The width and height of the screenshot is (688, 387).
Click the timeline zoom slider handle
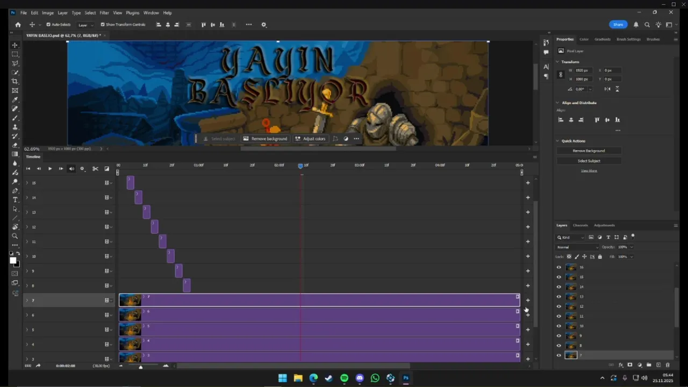[141, 367]
